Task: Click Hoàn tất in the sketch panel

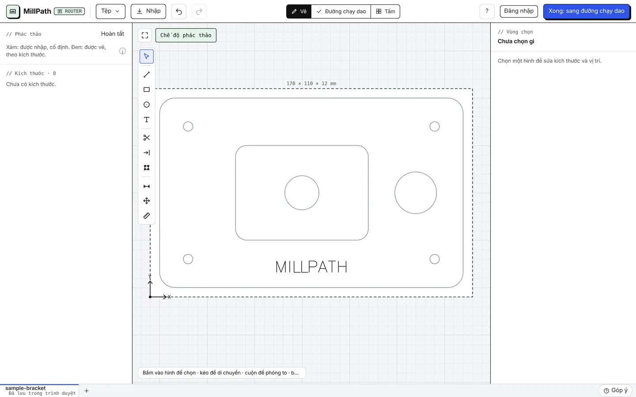Action: (113, 34)
